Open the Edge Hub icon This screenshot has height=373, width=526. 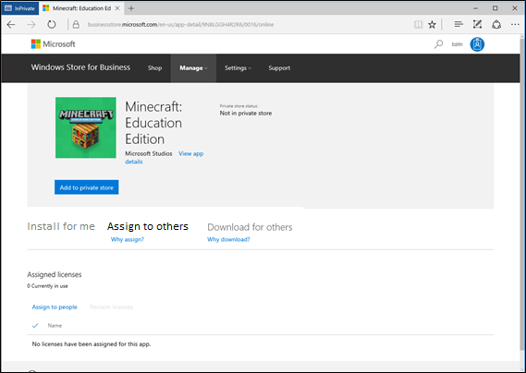coord(459,24)
